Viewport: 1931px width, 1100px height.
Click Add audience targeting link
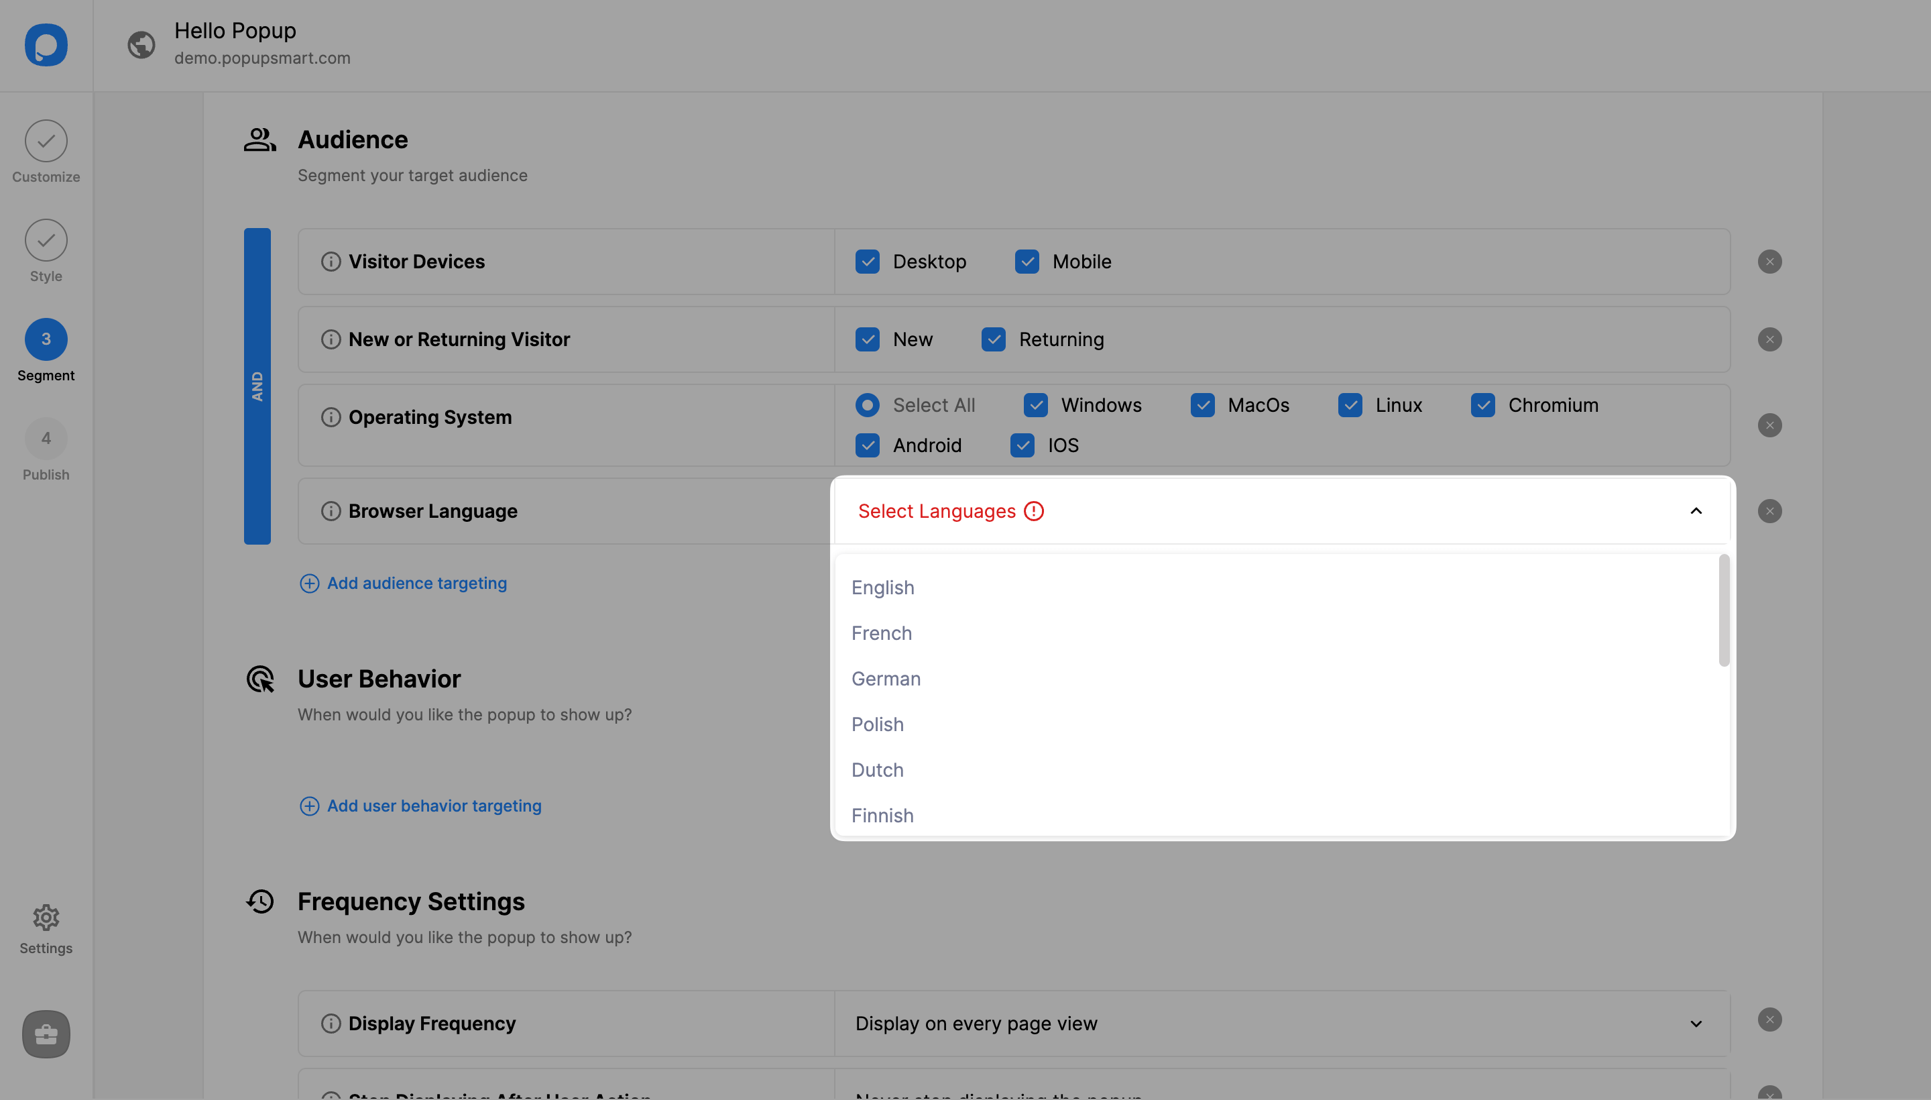tap(416, 584)
